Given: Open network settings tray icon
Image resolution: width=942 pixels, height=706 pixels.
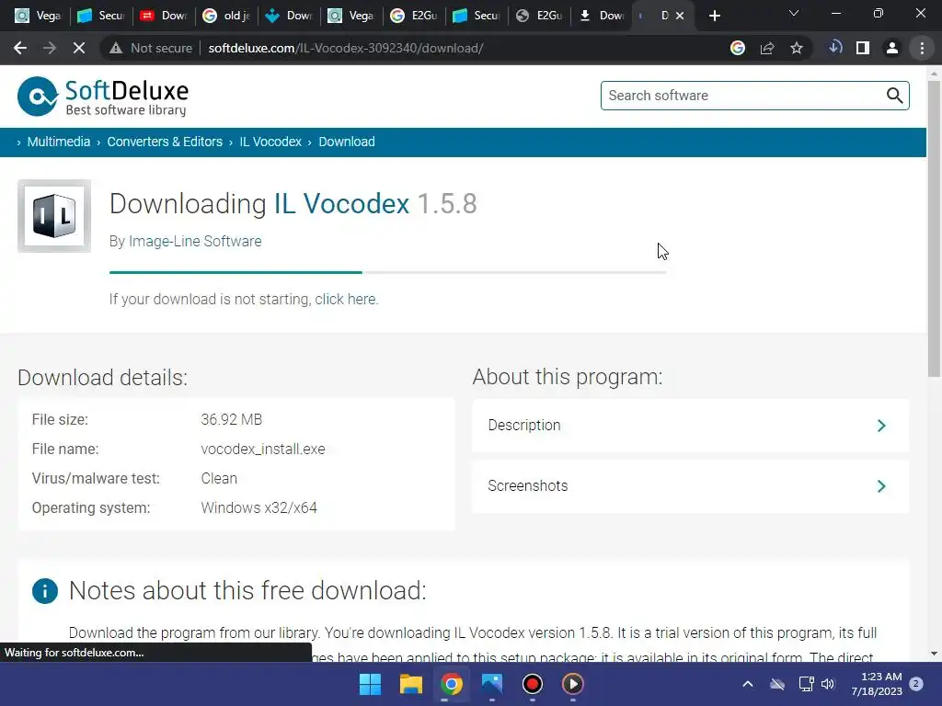Looking at the screenshot, I should pos(806,684).
